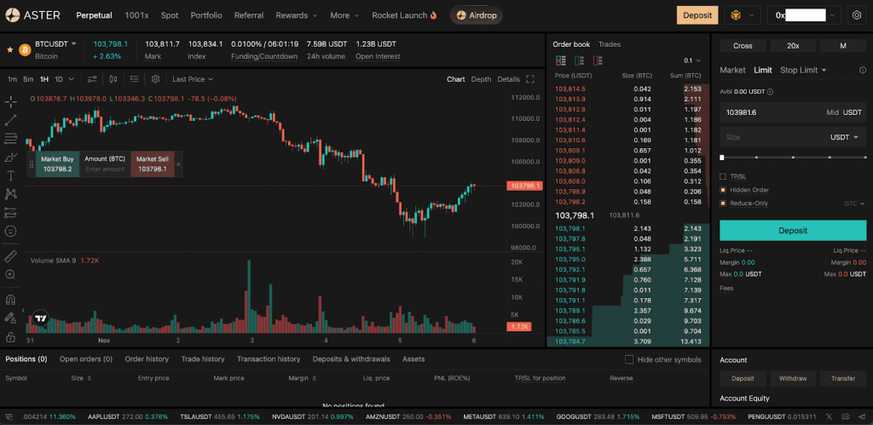The height and width of the screenshot is (425, 873).
Task: Click the 20x leverage button
Action: (x=793, y=46)
